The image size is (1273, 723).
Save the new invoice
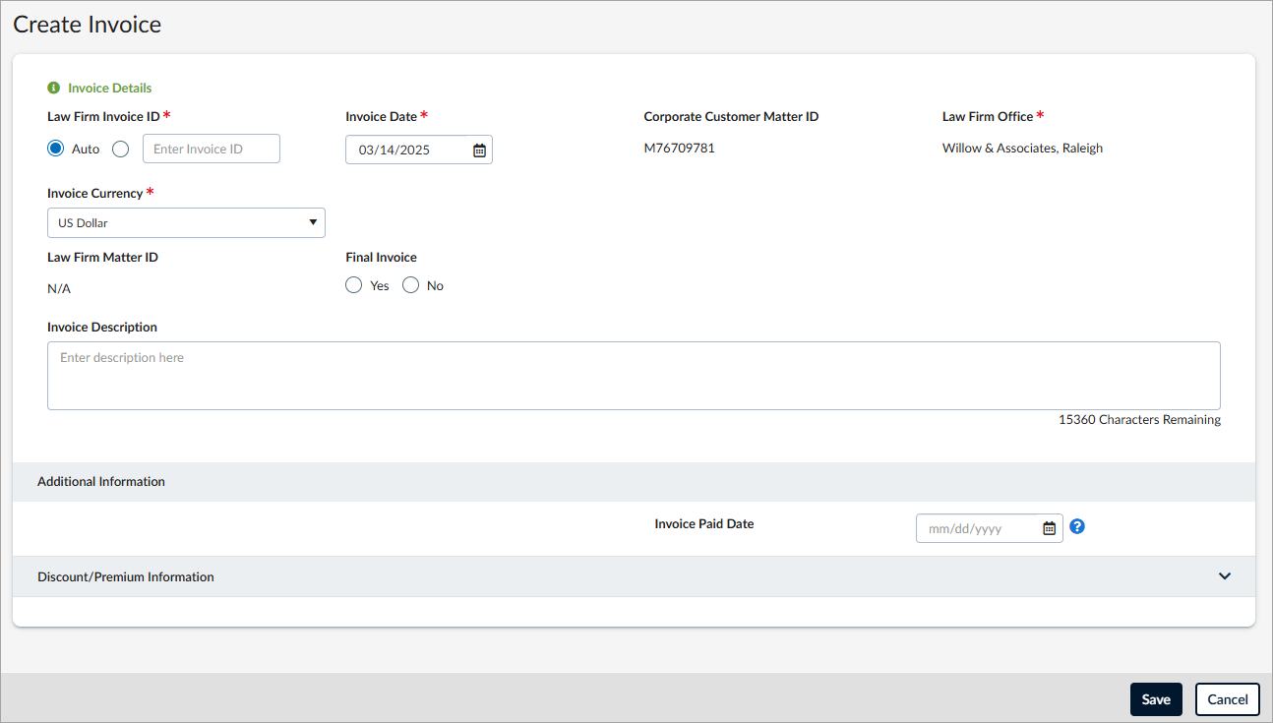1156,698
